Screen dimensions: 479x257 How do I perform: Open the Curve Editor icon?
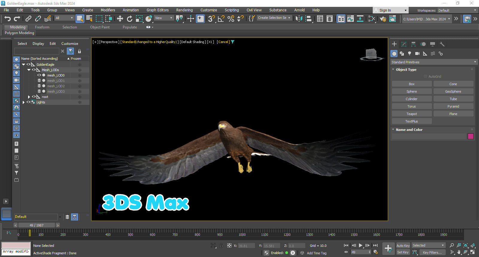(x=350, y=19)
